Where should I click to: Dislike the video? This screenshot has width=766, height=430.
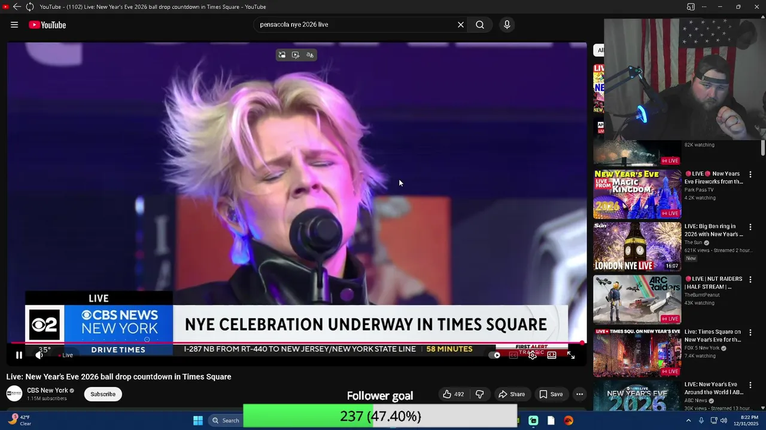(x=479, y=394)
